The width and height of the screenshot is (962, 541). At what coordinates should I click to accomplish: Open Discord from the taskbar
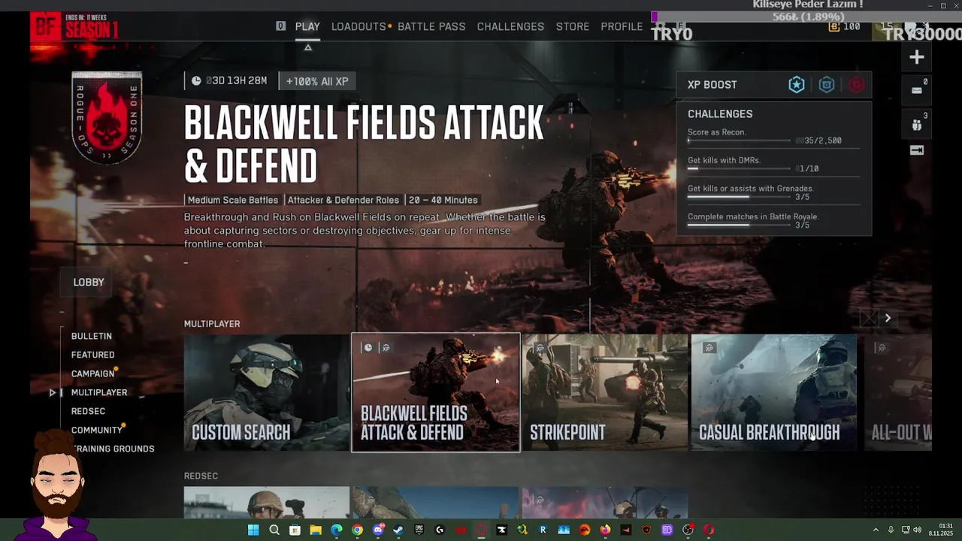coord(378,530)
